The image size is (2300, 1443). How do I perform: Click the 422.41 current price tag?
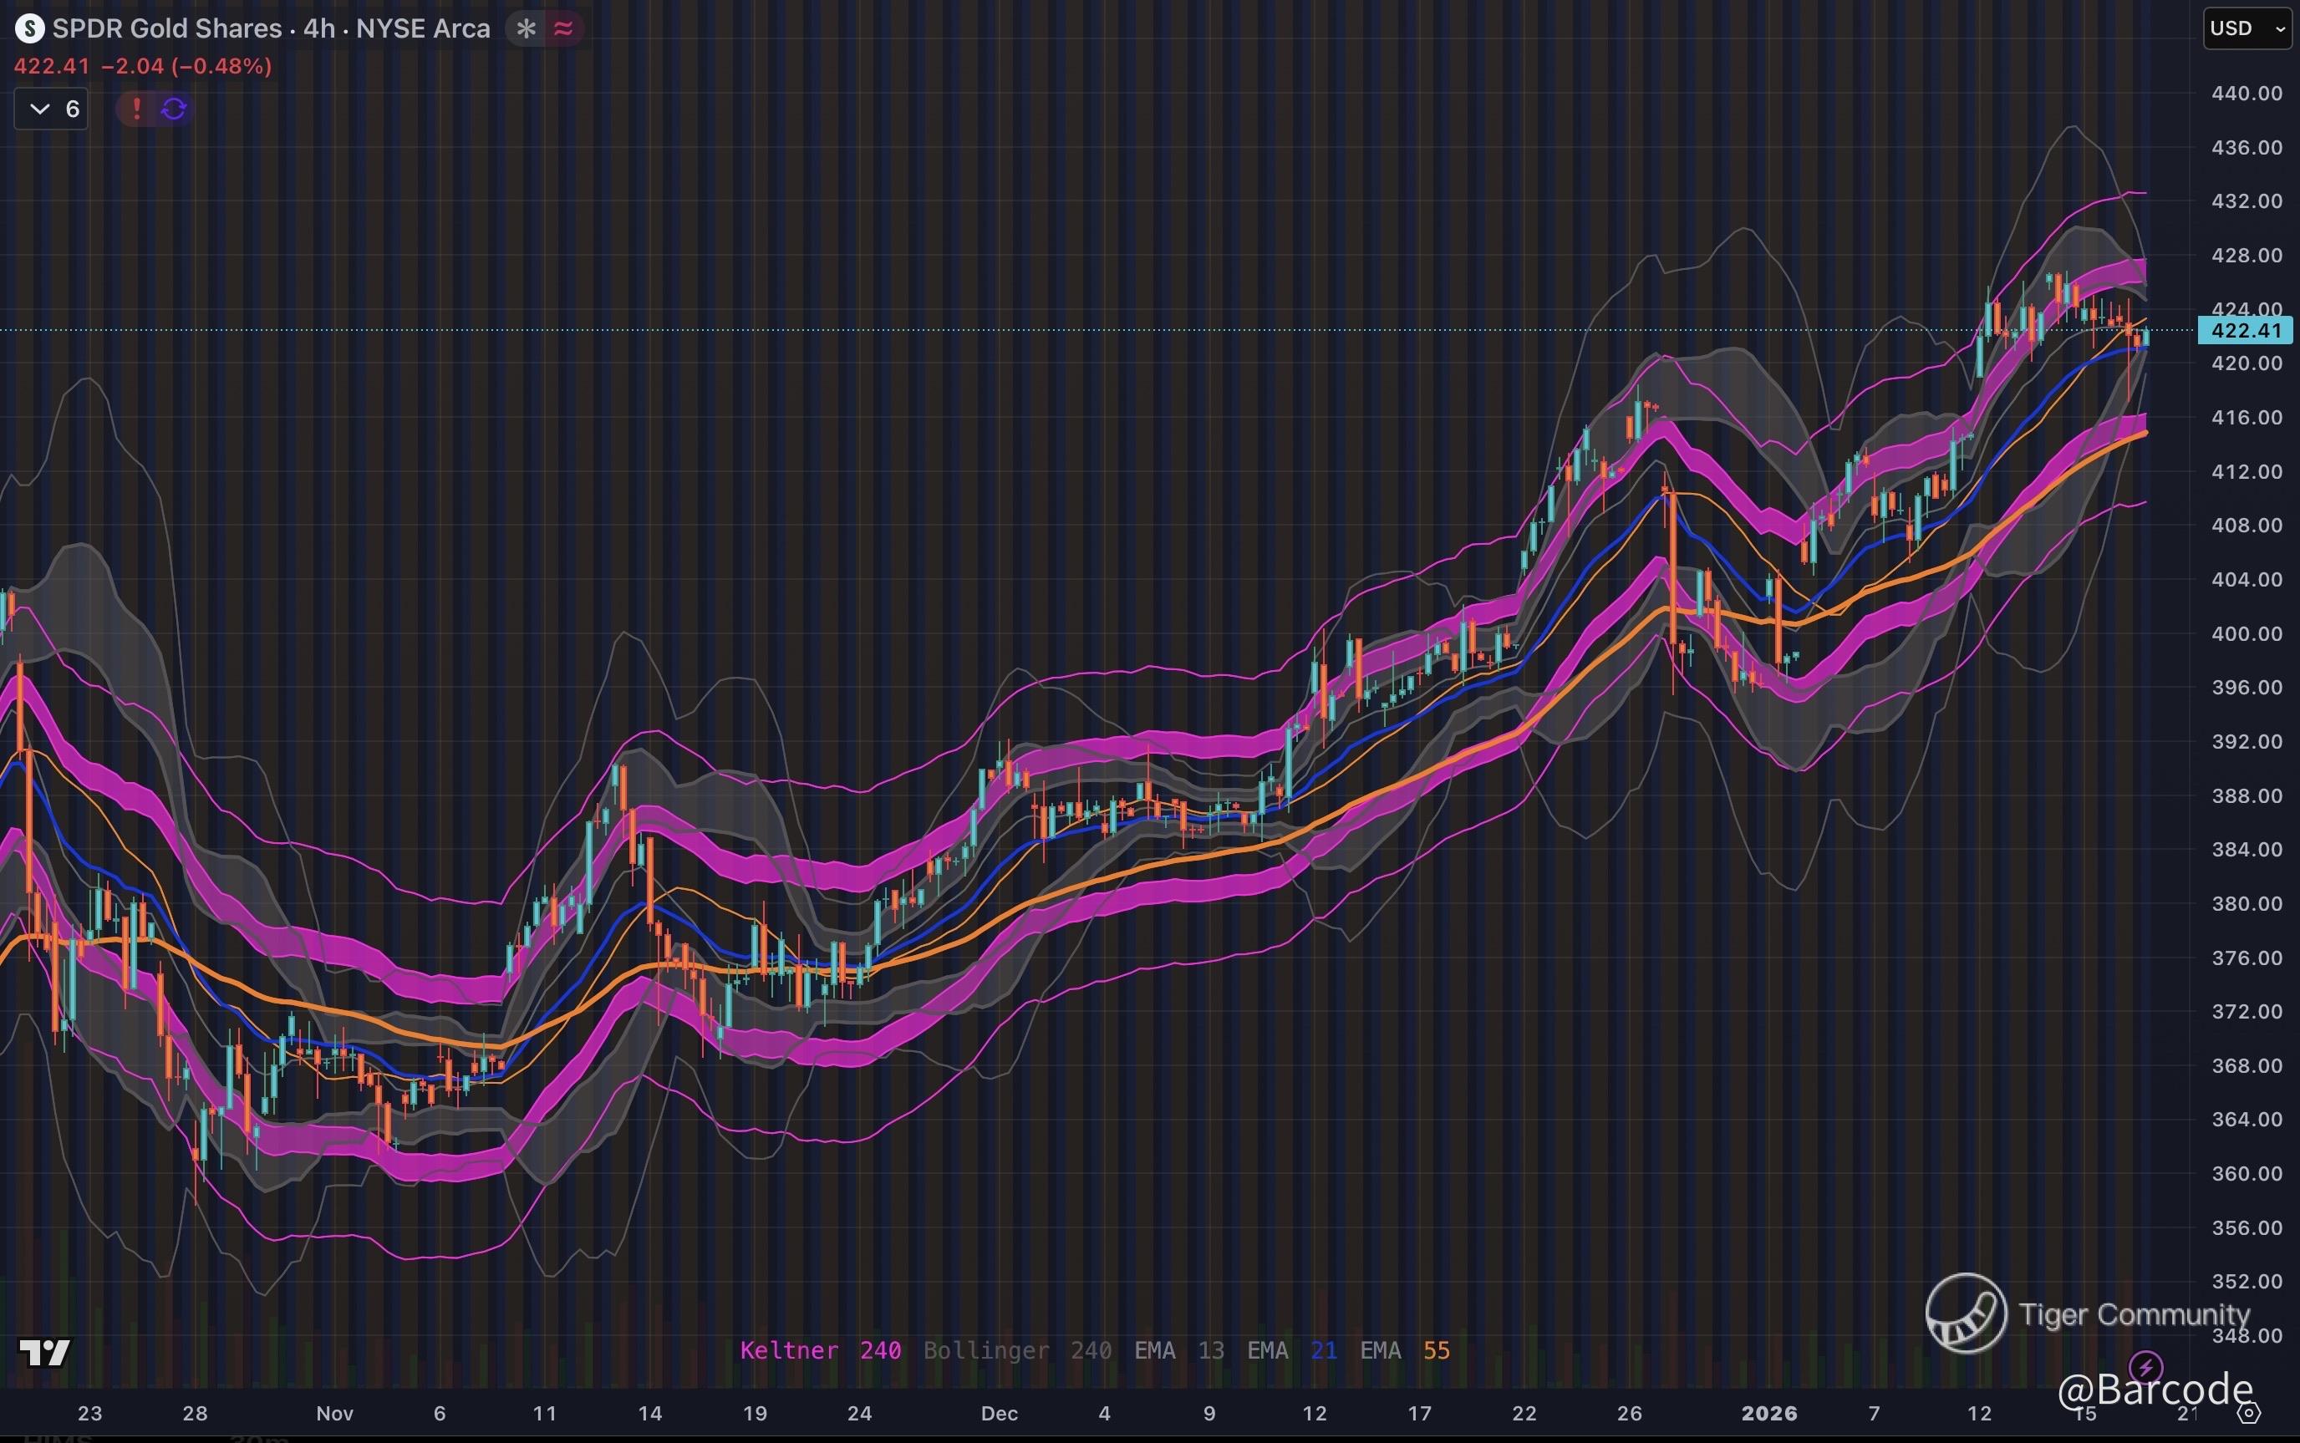2245,330
